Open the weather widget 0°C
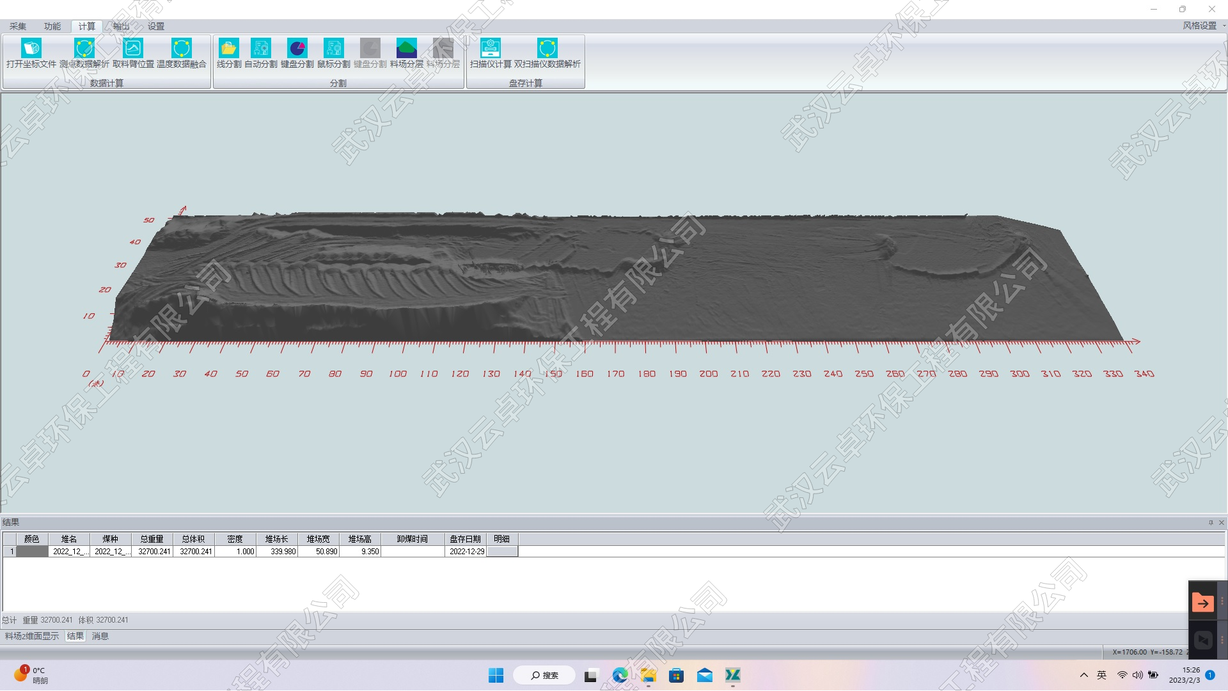Screen dimensions: 1228x691 click(31, 675)
